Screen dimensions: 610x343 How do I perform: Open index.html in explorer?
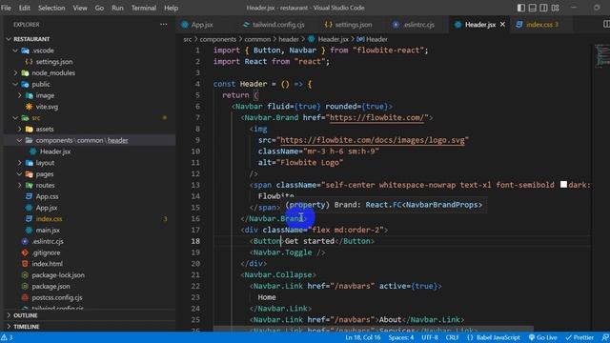47,264
